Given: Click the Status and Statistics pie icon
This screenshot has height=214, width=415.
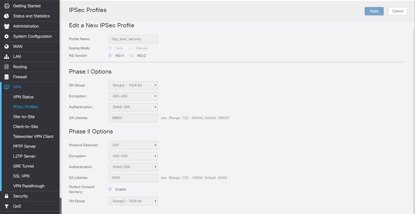Looking at the screenshot, I should 6,16.
